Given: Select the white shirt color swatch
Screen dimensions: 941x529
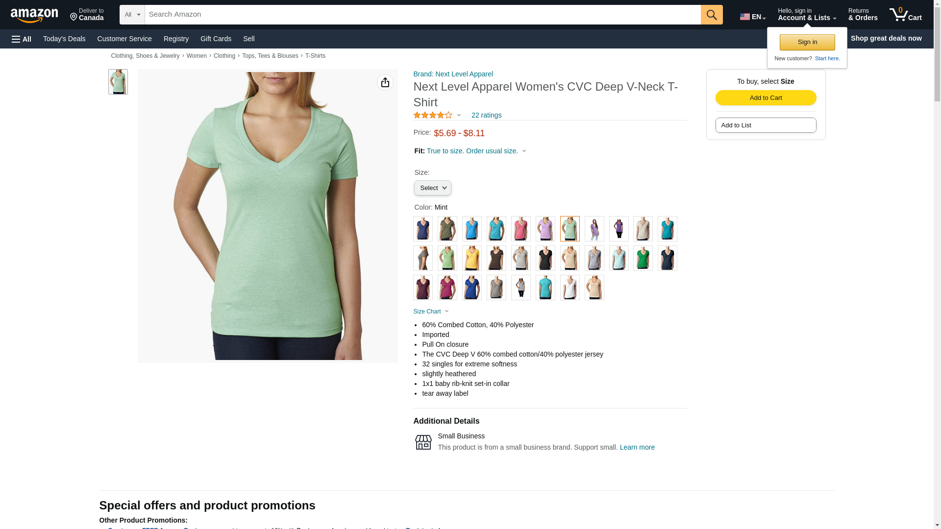Looking at the screenshot, I should click(x=570, y=288).
